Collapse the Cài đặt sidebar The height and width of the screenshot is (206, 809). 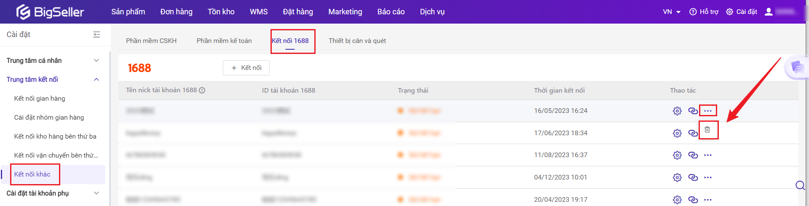(x=96, y=35)
